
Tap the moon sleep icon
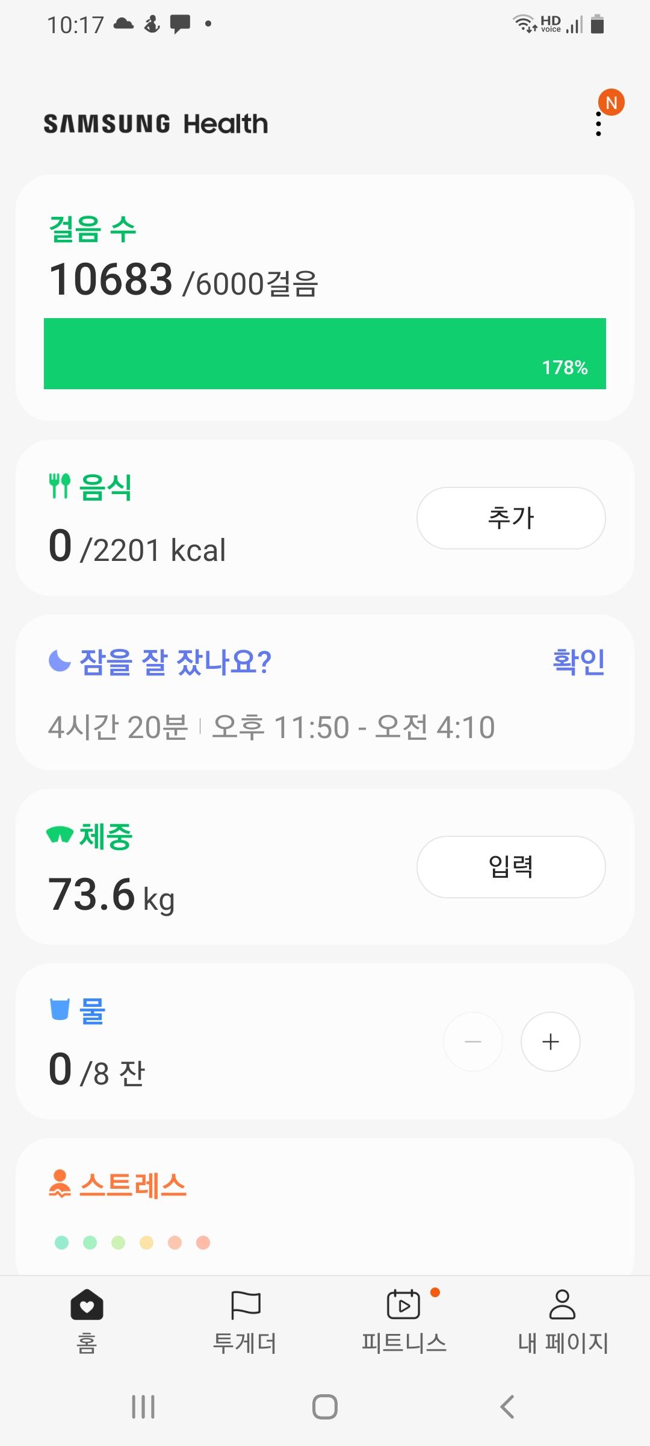tap(60, 661)
